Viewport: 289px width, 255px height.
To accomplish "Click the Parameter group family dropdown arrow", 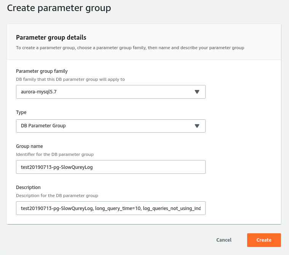I will 197,92.
